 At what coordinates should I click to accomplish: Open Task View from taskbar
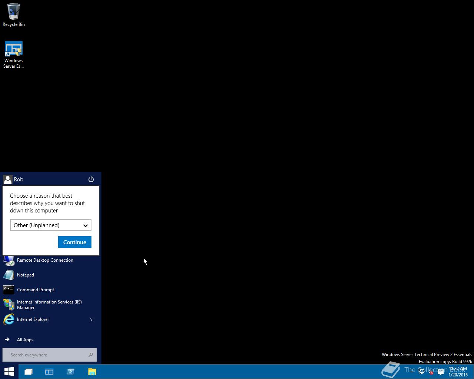(29, 372)
